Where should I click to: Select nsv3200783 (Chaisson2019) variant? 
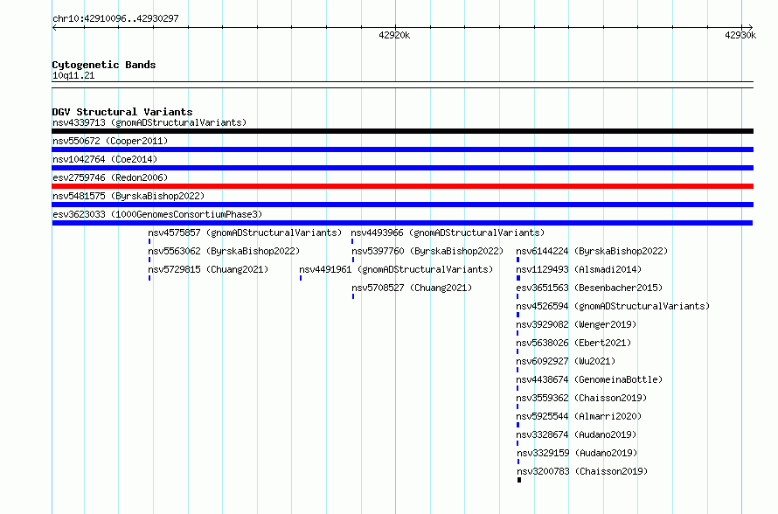[582, 471]
